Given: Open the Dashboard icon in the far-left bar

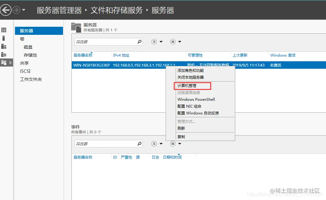Looking at the screenshot, I should pos(4,30).
